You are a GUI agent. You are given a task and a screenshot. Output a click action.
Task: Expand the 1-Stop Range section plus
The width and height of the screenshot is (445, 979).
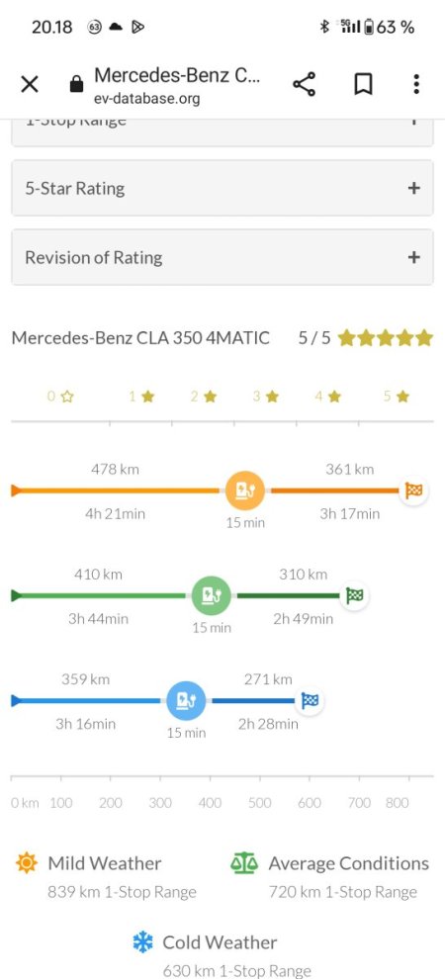(x=413, y=121)
